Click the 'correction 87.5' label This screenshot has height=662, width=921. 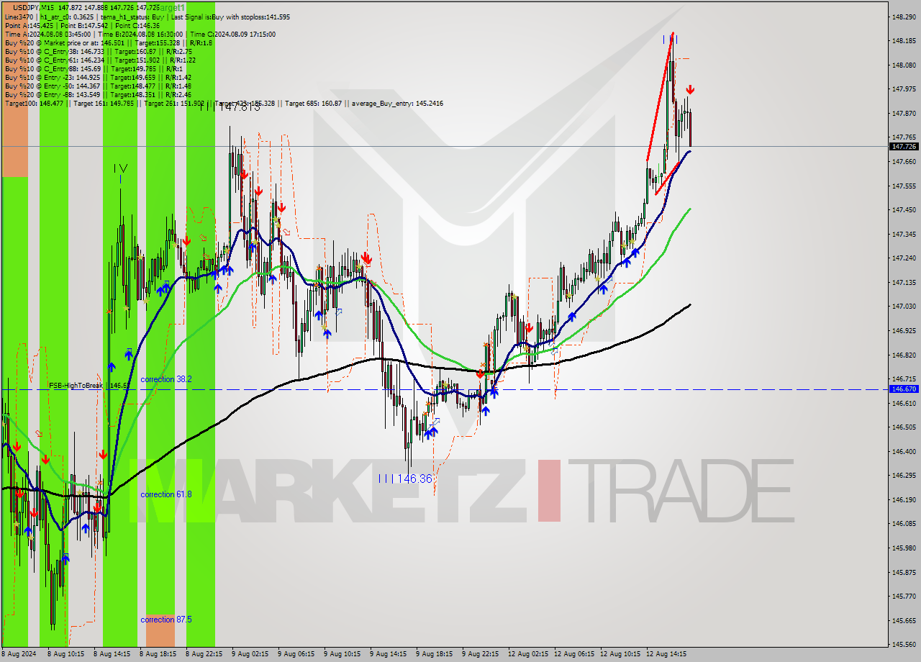click(166, 620)
